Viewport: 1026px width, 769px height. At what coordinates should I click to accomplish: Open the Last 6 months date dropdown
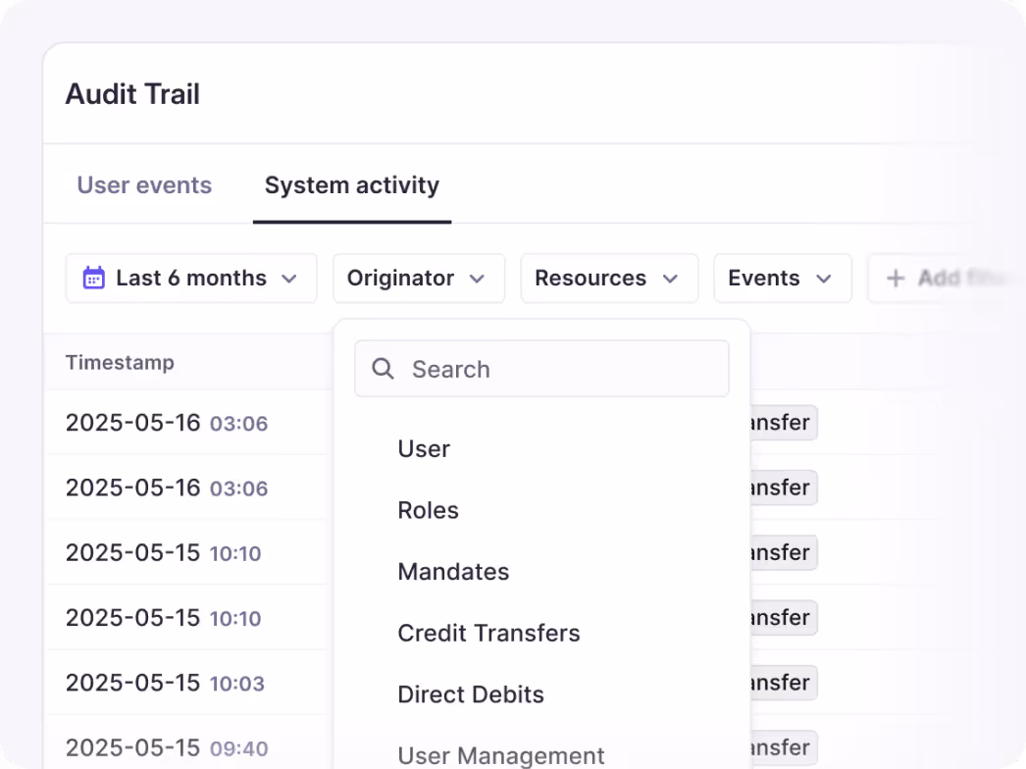pyautogui.click(x=191, y=279)
